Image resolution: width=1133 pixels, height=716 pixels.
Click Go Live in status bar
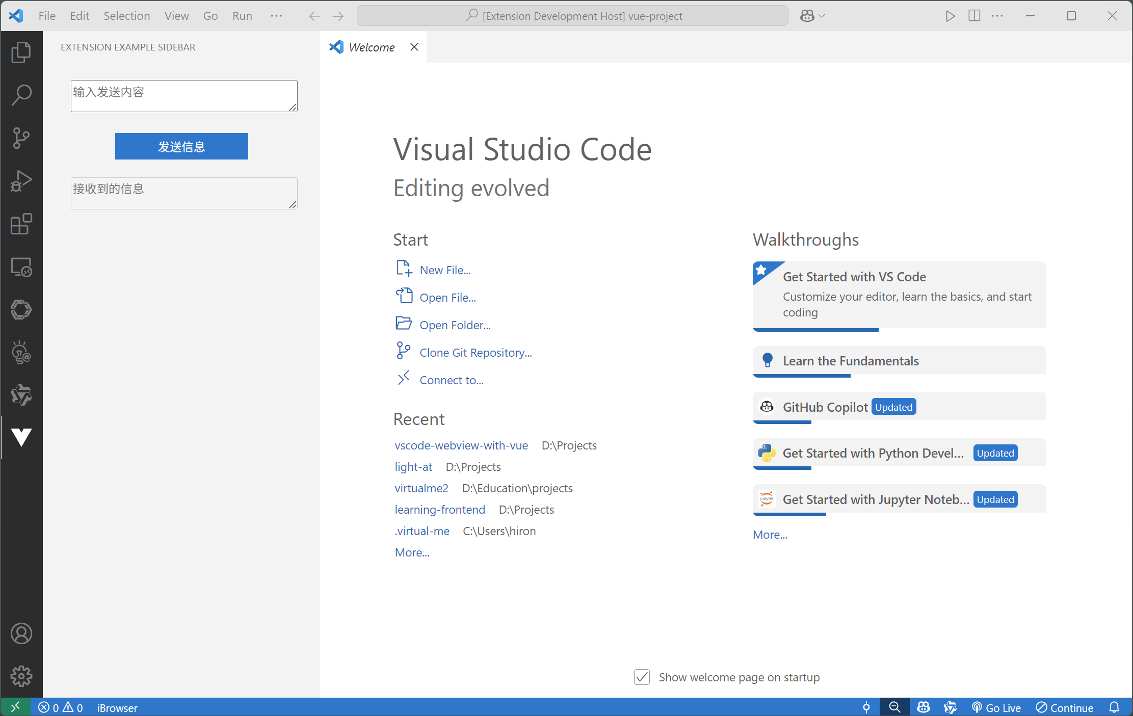996,707
